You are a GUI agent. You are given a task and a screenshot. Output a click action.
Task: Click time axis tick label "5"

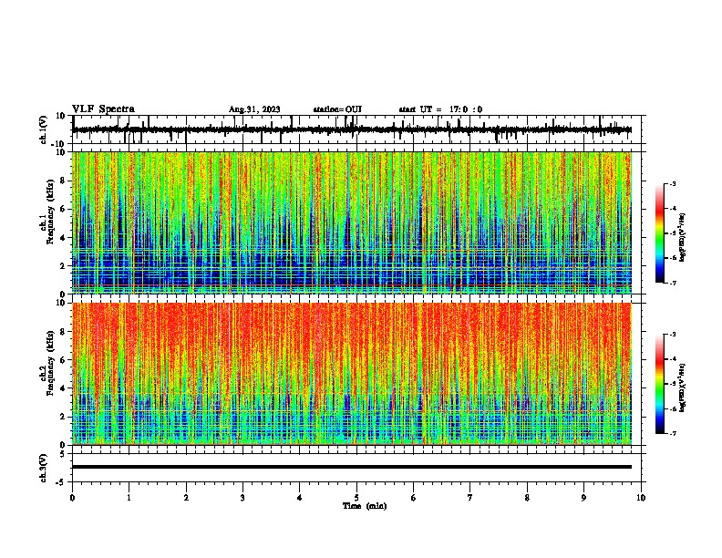pos(356,498)
